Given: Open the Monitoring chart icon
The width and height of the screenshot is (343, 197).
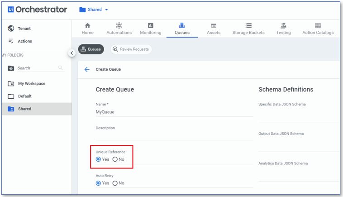Looking at the screenshot, I should tap(151, 26).
